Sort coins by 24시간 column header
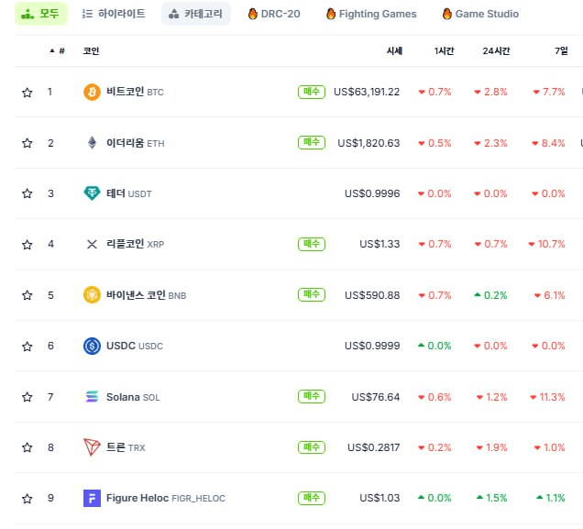The image size is (583, 529). coord(497,51)
